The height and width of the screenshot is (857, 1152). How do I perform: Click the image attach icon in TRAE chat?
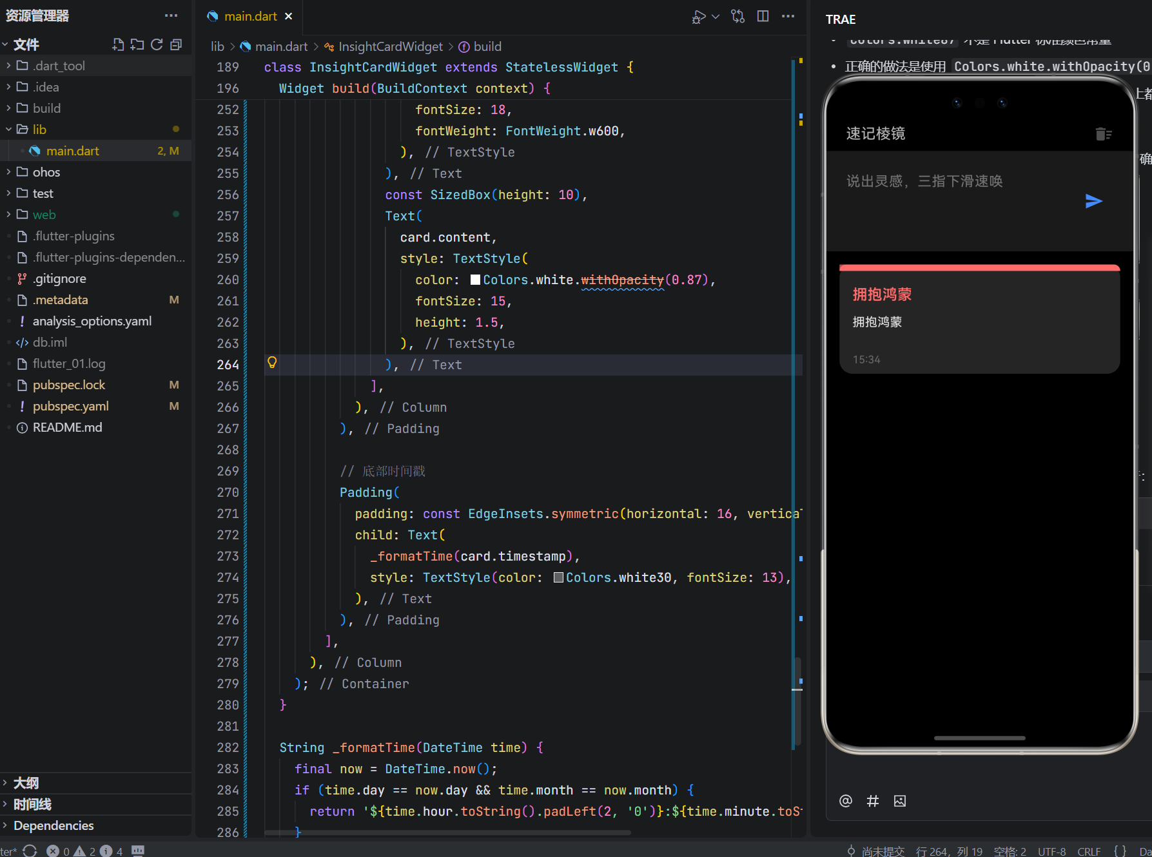click(x=900, y=801)
